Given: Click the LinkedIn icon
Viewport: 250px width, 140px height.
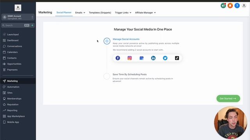Looking at the screenshot, I should coord(153,58).
